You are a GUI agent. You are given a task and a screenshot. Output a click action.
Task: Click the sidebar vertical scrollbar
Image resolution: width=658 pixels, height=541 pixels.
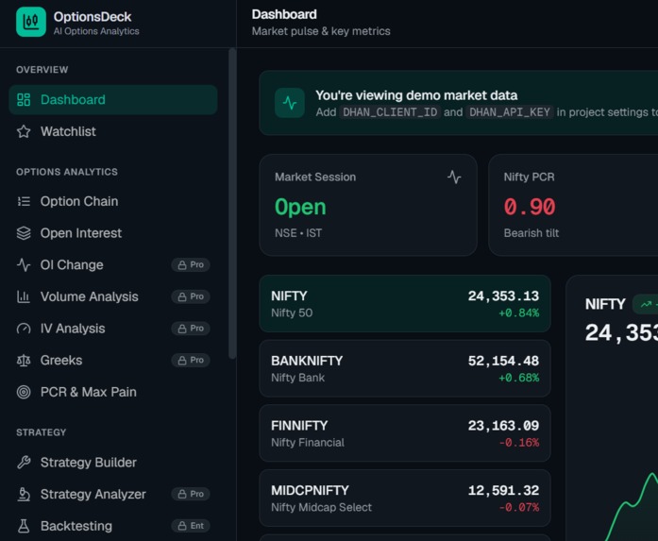(x=232, y=204)
